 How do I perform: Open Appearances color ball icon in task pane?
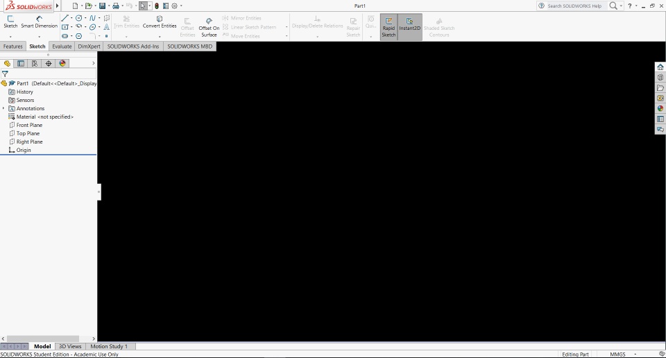click(x=660, y=108)
